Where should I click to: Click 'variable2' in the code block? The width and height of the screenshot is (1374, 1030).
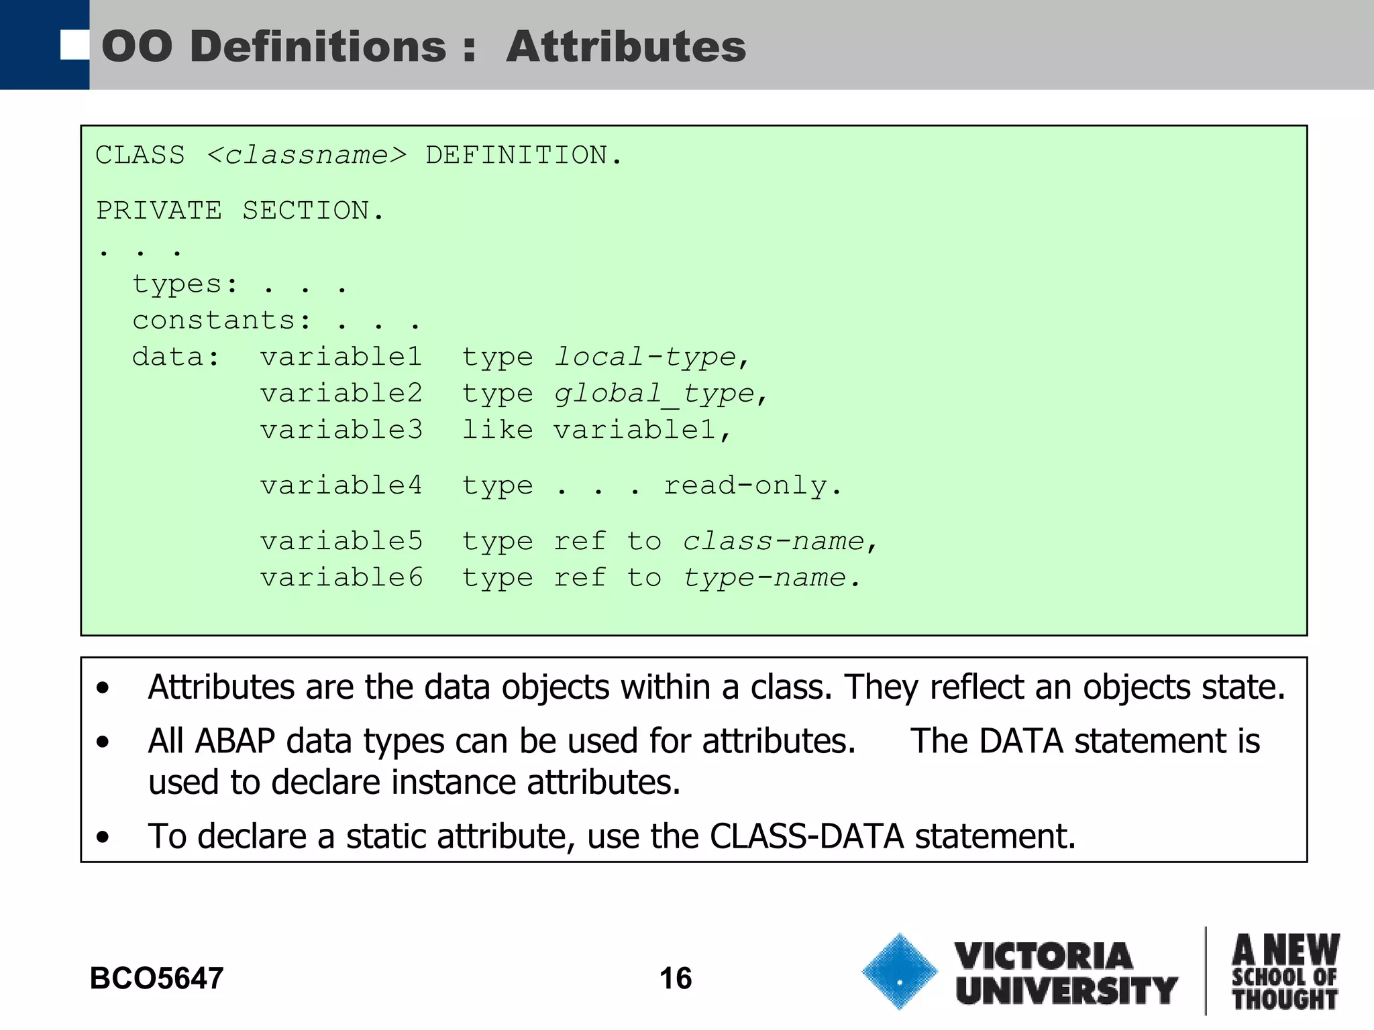click(341, 394)
